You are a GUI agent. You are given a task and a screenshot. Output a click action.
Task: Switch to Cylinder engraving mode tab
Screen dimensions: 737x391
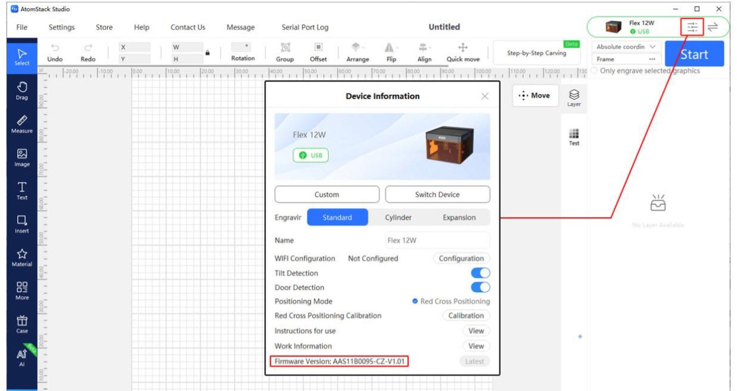(x=398, y=218)
